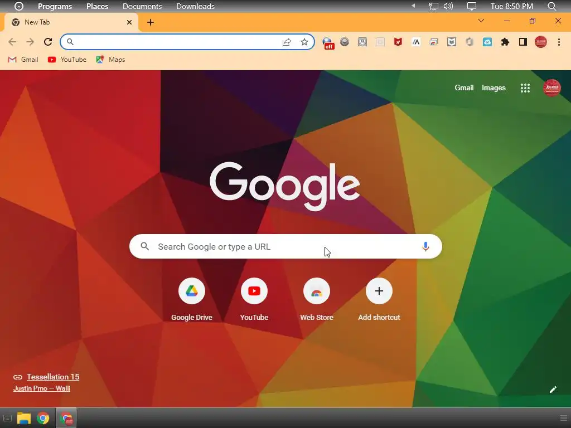Open the red McAfee shield extension
571x428 pixels.
398,42
